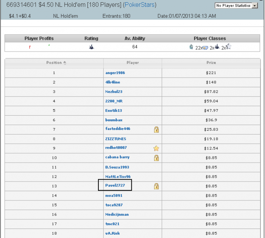This screenshot has width=265, height=238.
Task: Open player mva5891 profile
Action: click(114, 196)
